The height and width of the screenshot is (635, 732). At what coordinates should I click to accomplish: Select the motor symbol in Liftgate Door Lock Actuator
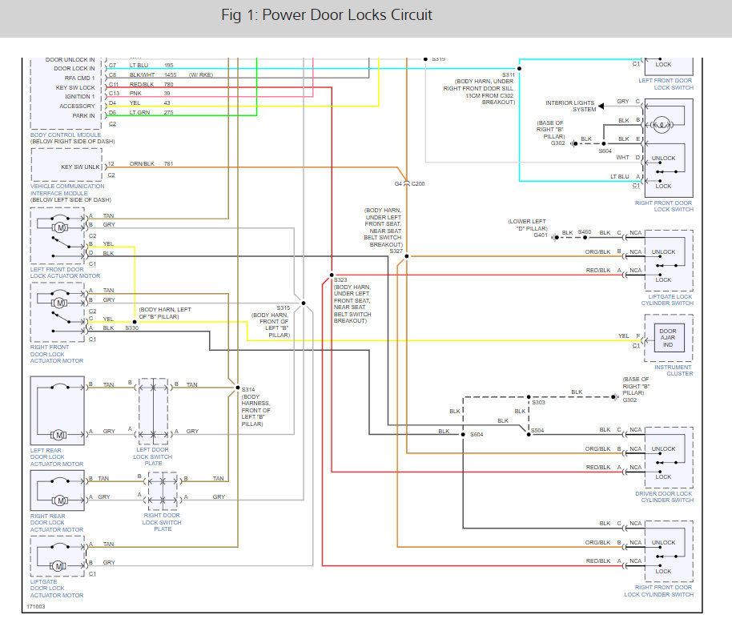coord(58,566)
